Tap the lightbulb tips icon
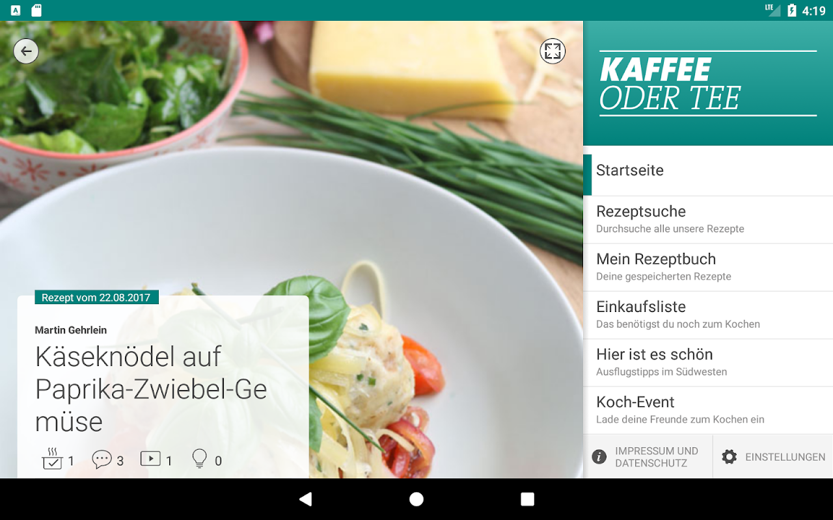 click(200, 459)
